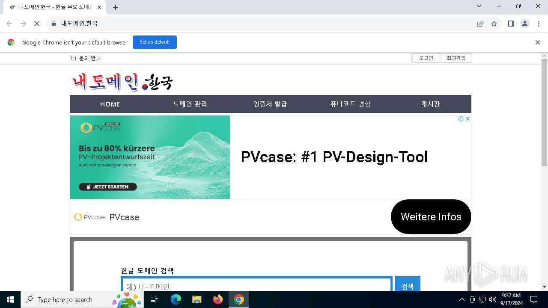Screen dimensions: 548x308
Task: Click the address bar URL
Action: [x=79, y=24]
